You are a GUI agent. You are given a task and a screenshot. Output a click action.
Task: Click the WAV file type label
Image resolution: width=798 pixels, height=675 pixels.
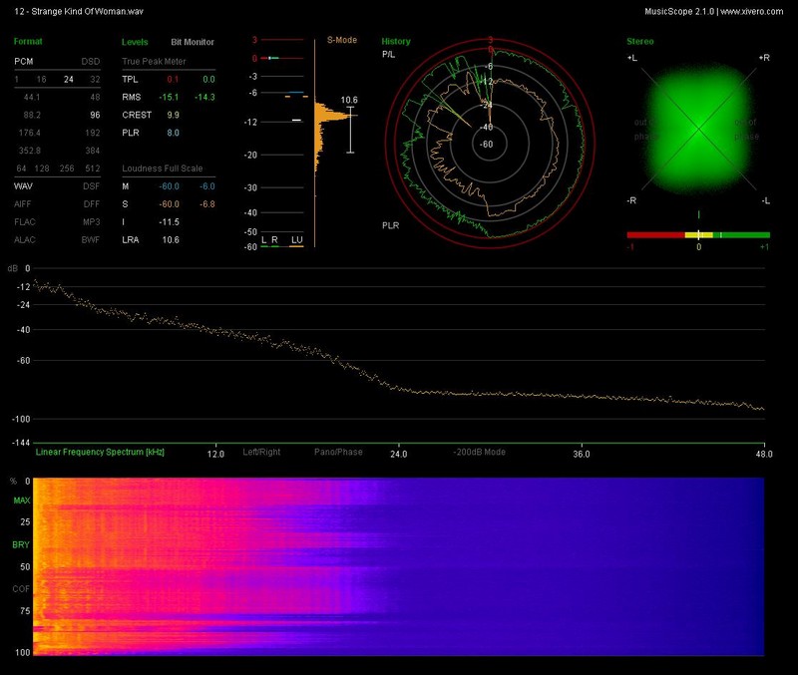point(23,186)
